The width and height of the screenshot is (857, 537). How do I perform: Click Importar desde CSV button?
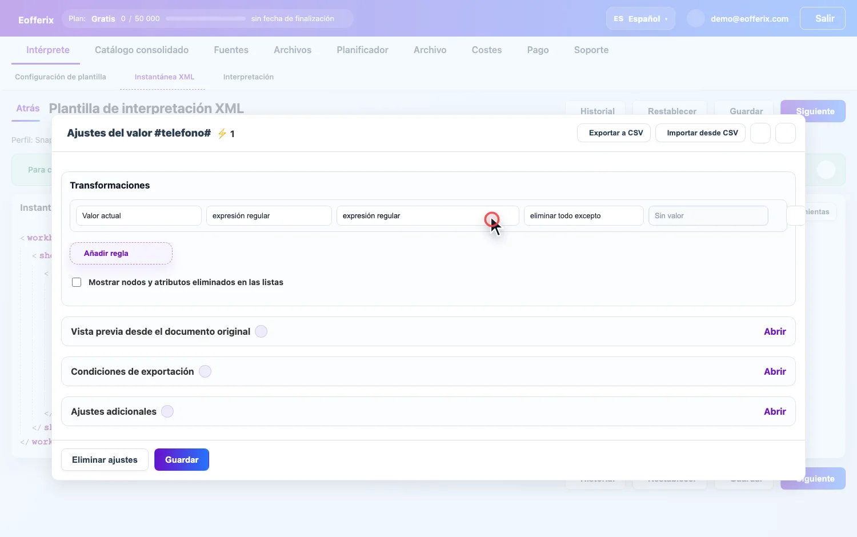[700, 133]
